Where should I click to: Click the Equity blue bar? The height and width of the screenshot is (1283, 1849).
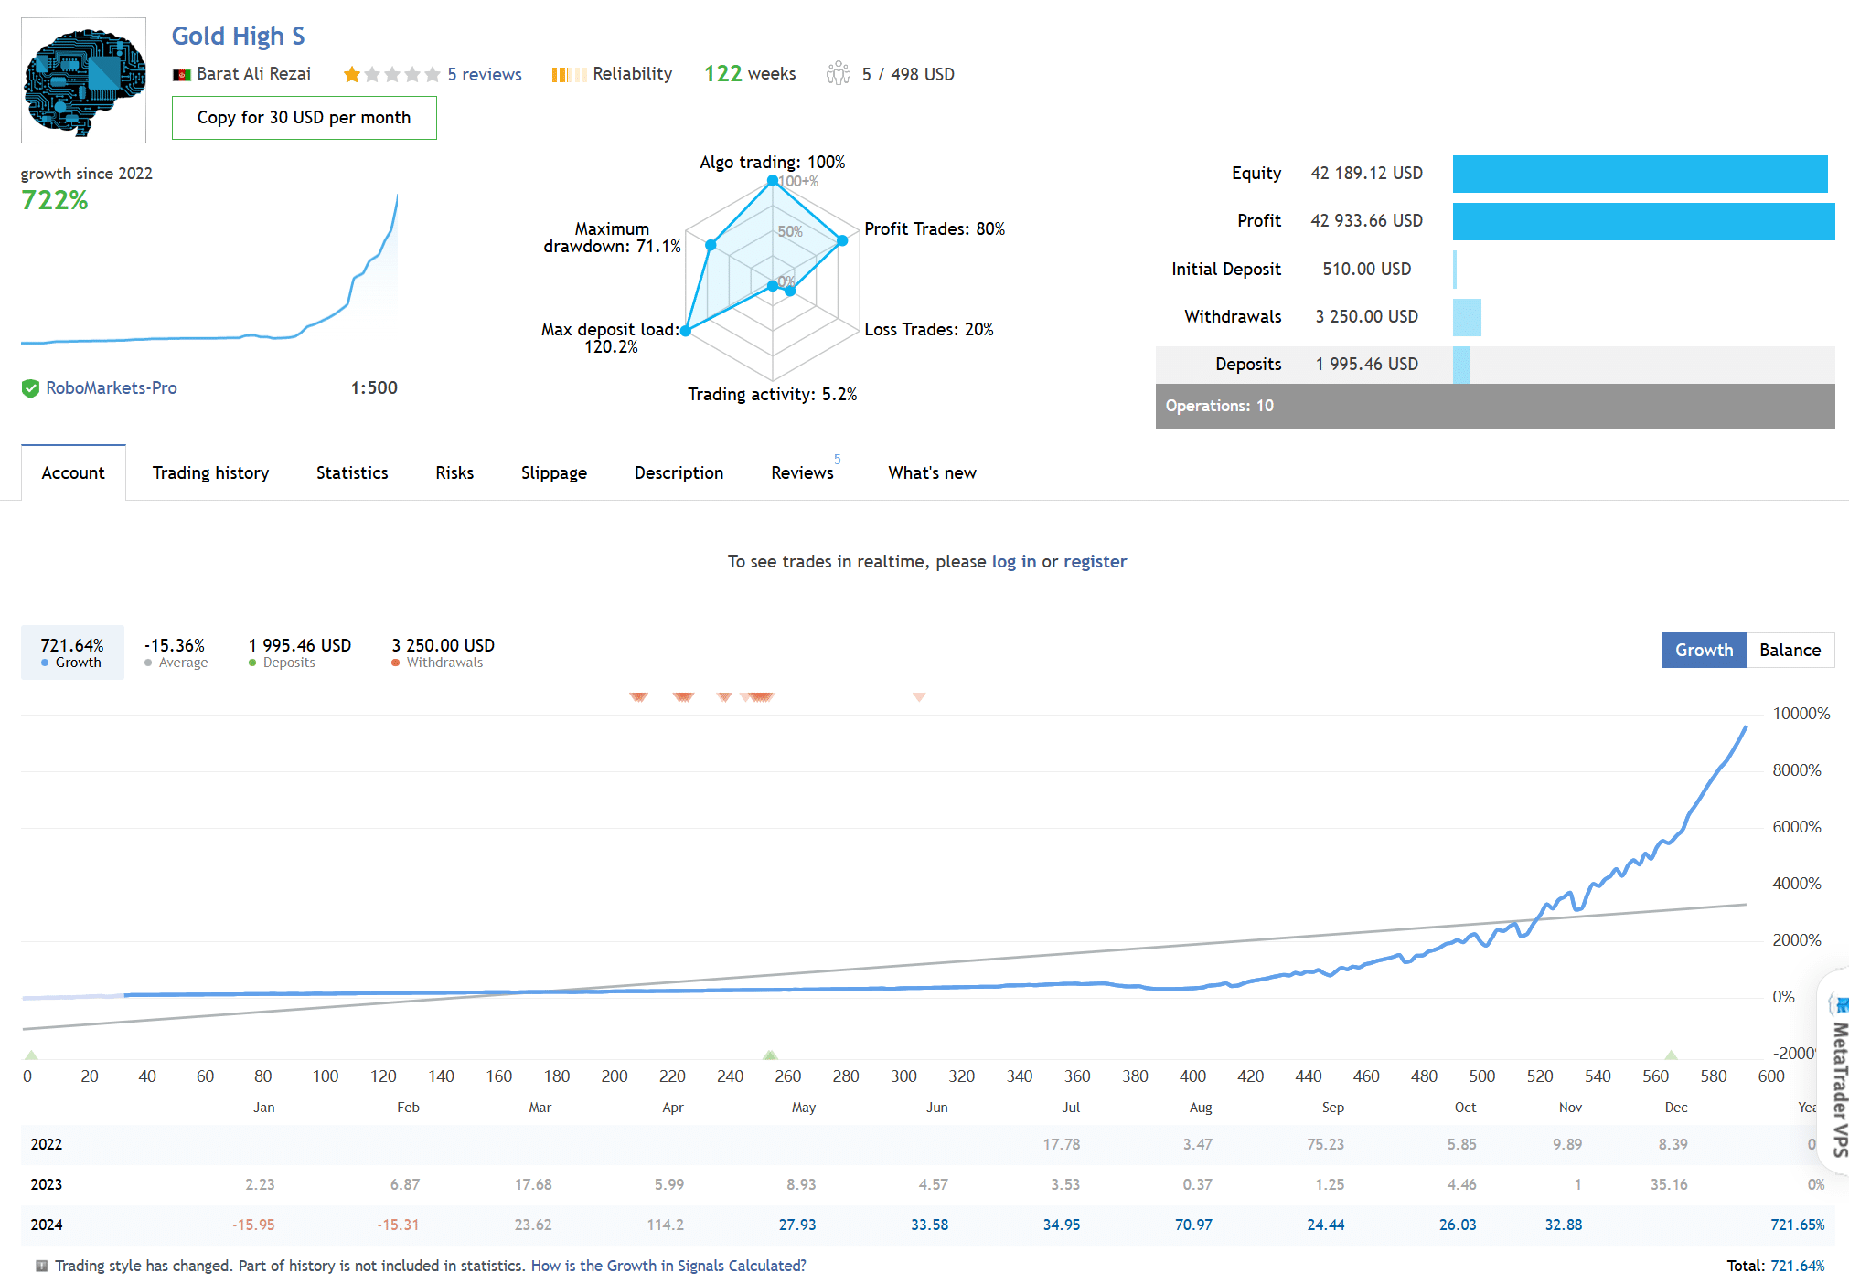coord(1639,174)
